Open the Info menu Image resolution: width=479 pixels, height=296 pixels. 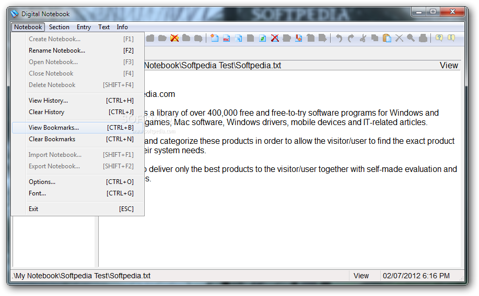[122, 27]
